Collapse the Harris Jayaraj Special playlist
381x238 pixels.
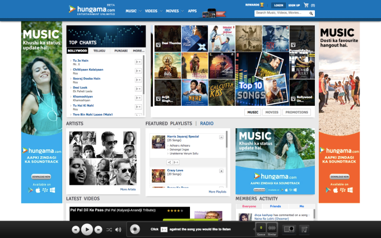click(x=221, y=137)
